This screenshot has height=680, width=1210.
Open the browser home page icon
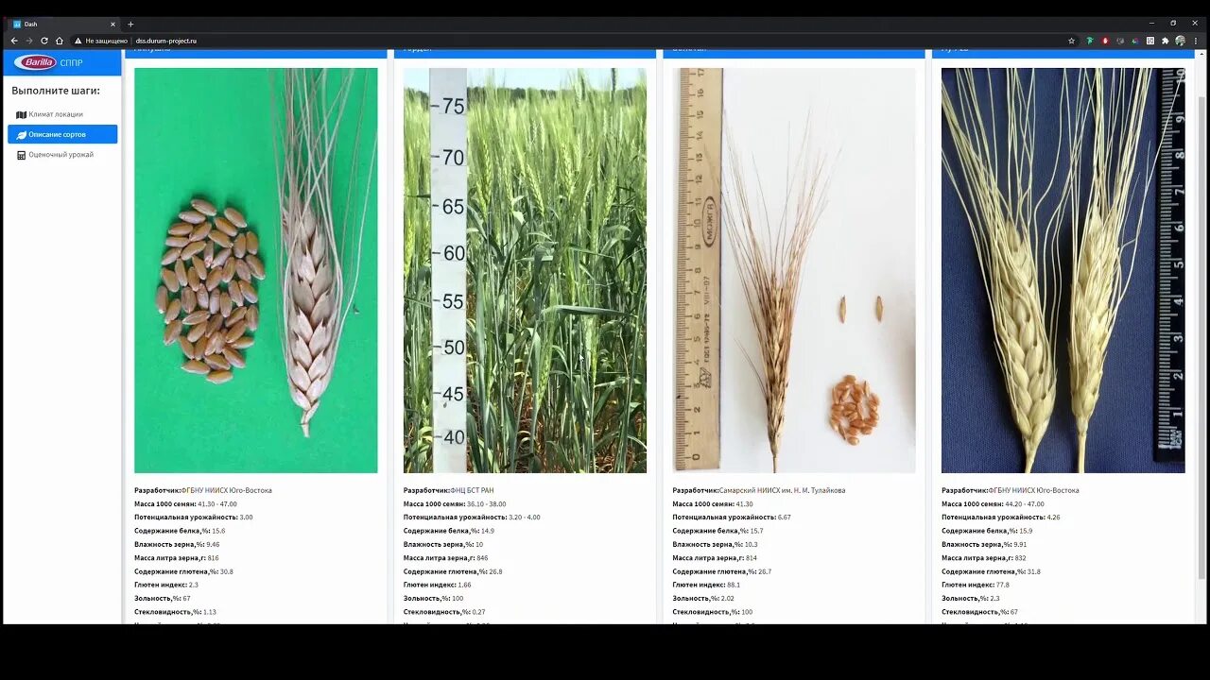(x=60, y=41)
